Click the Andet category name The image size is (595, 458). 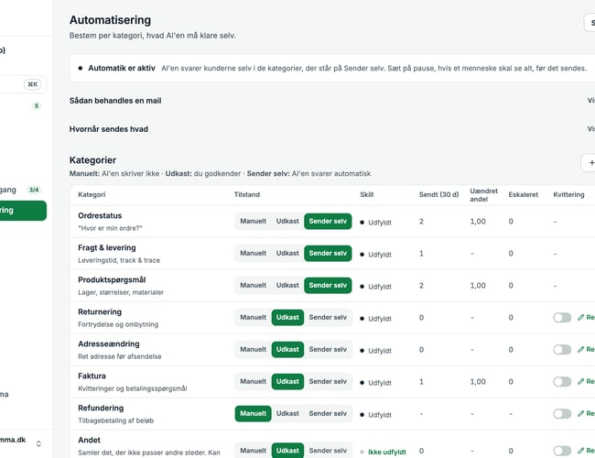(89, 441)
